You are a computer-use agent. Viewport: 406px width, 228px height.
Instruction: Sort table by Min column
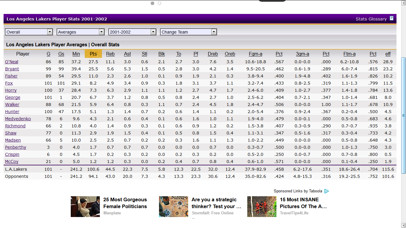point(76,54)
